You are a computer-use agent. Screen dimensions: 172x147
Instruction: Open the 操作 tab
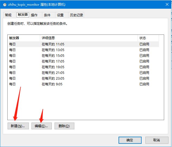pos(34,15)
